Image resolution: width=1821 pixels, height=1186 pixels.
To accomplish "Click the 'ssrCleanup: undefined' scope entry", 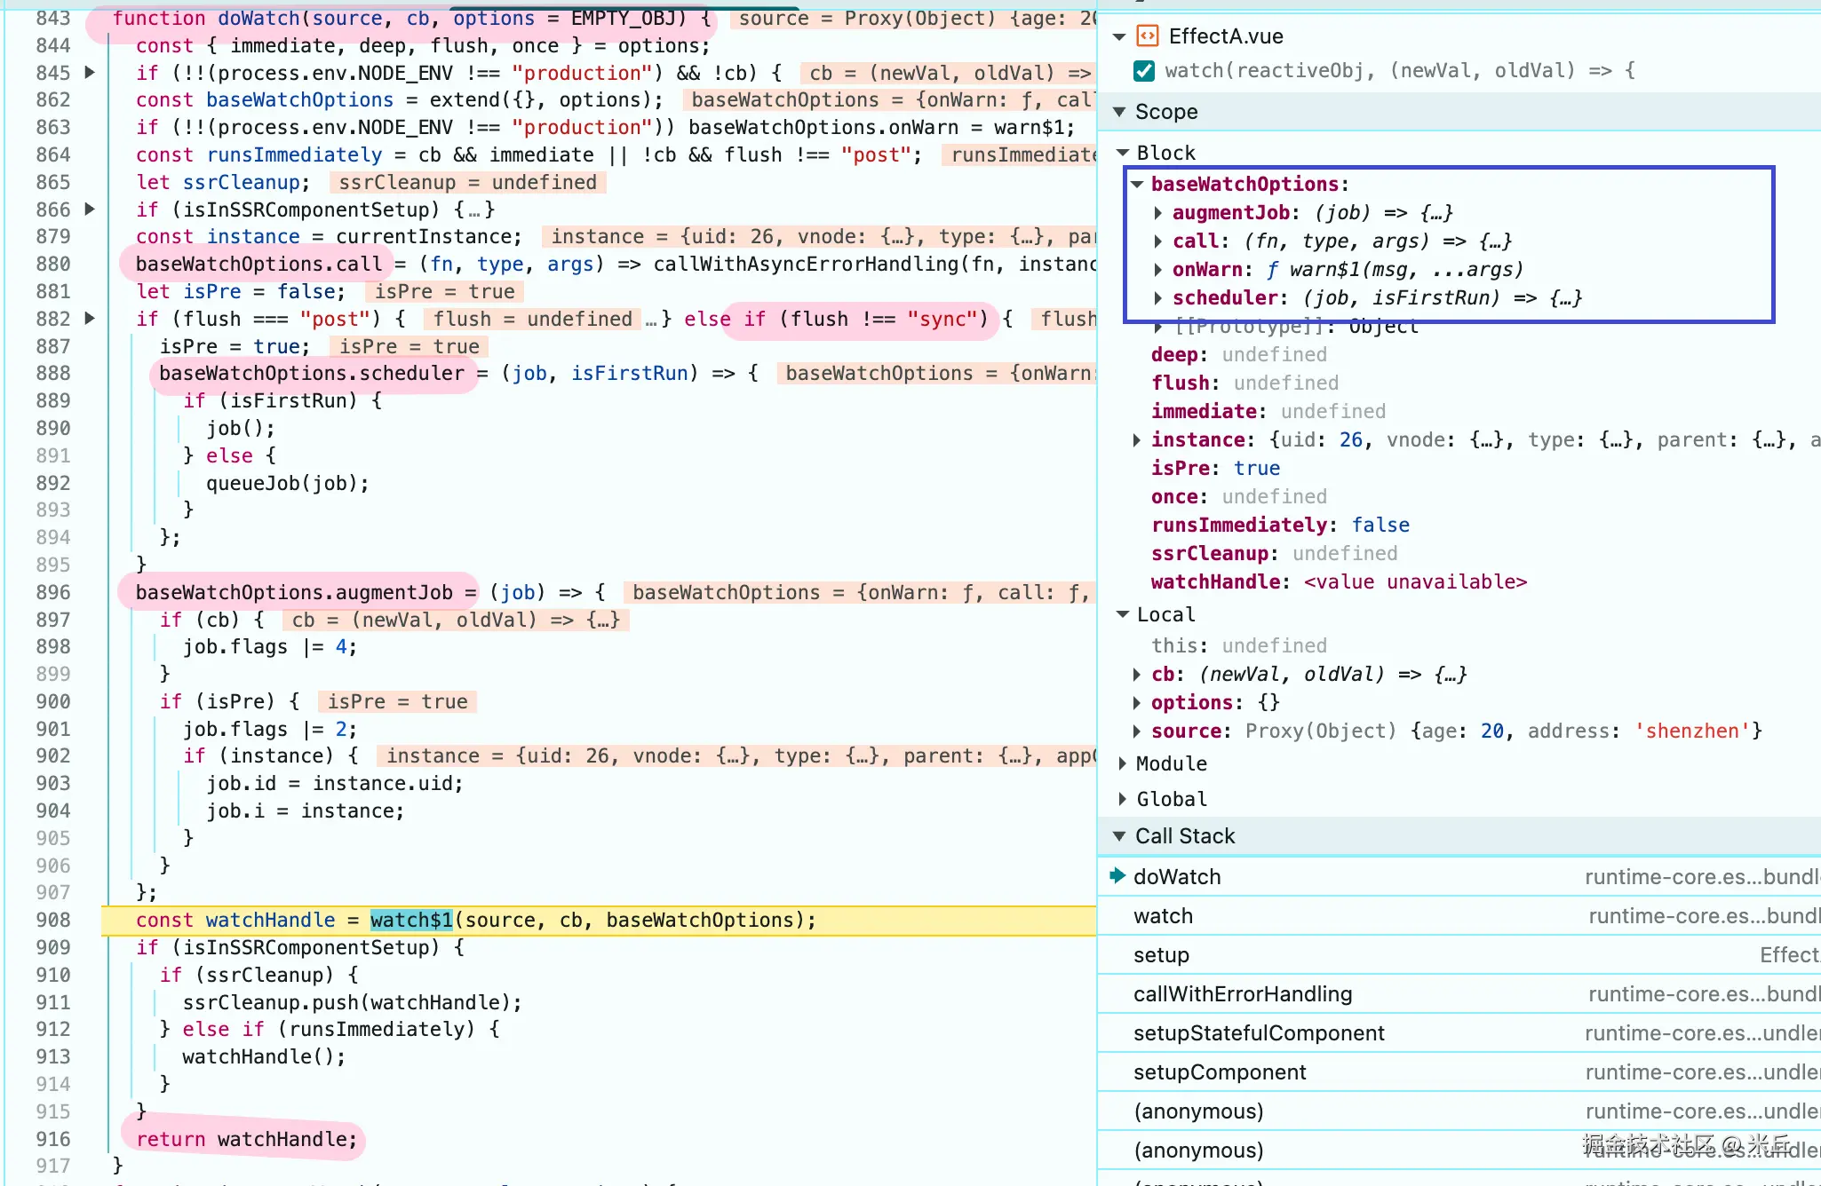I will click(x=1274, y=554).
